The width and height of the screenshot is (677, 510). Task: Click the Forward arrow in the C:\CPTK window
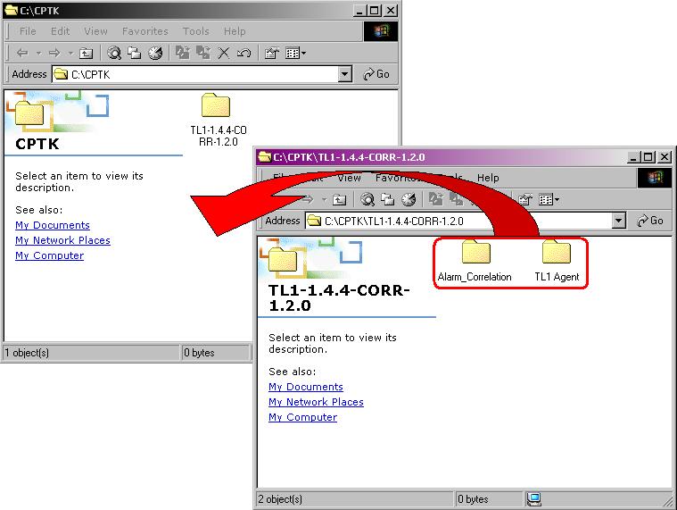tap(54, 54)
